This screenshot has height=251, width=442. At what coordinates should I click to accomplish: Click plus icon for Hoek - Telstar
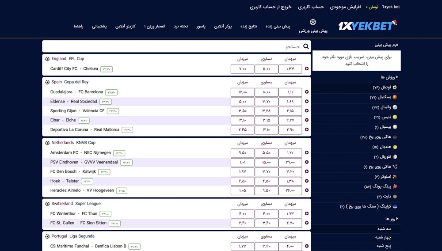[307, 181]
